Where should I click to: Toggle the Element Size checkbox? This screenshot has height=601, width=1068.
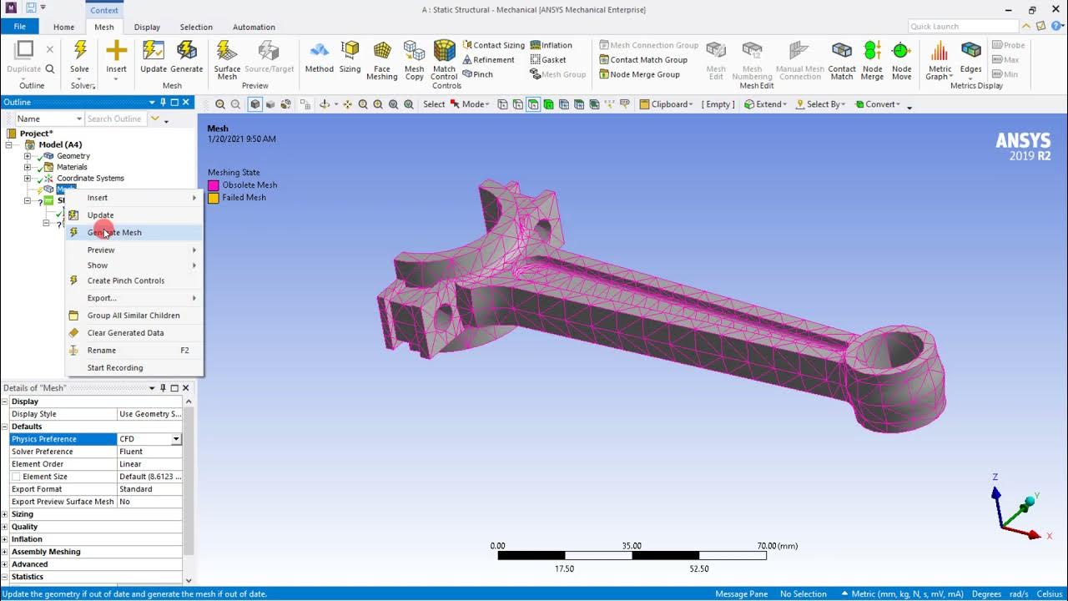tap(16, 477)
